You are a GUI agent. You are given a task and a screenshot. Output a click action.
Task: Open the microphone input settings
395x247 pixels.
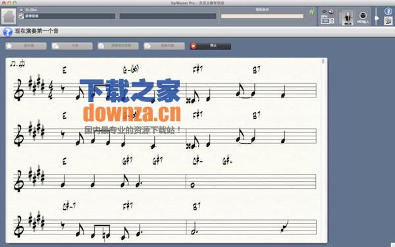click(348, 17)
